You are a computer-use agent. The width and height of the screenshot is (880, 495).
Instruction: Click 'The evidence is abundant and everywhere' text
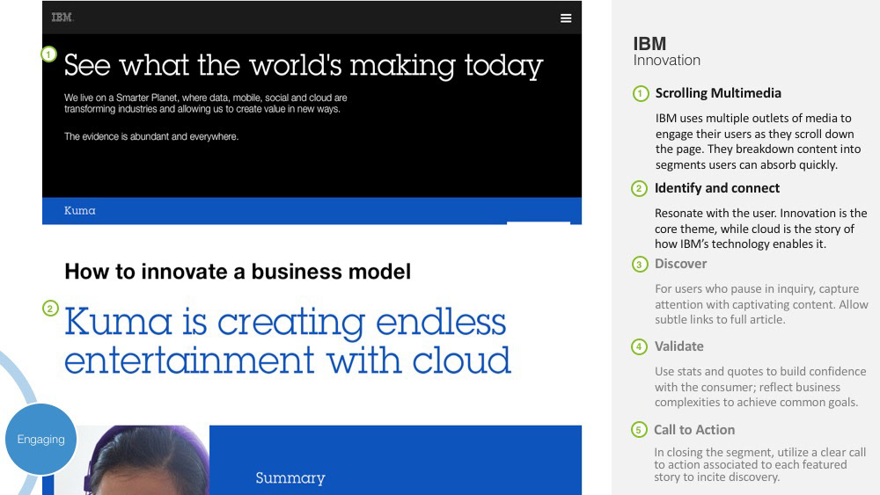click(x=151, y=136)
